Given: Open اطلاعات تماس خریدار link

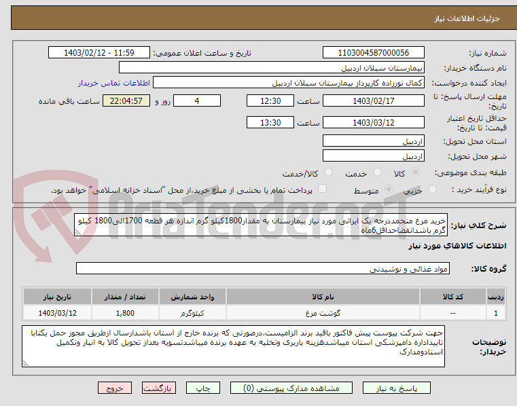Looking at the screenshot, I should [114, 83].
